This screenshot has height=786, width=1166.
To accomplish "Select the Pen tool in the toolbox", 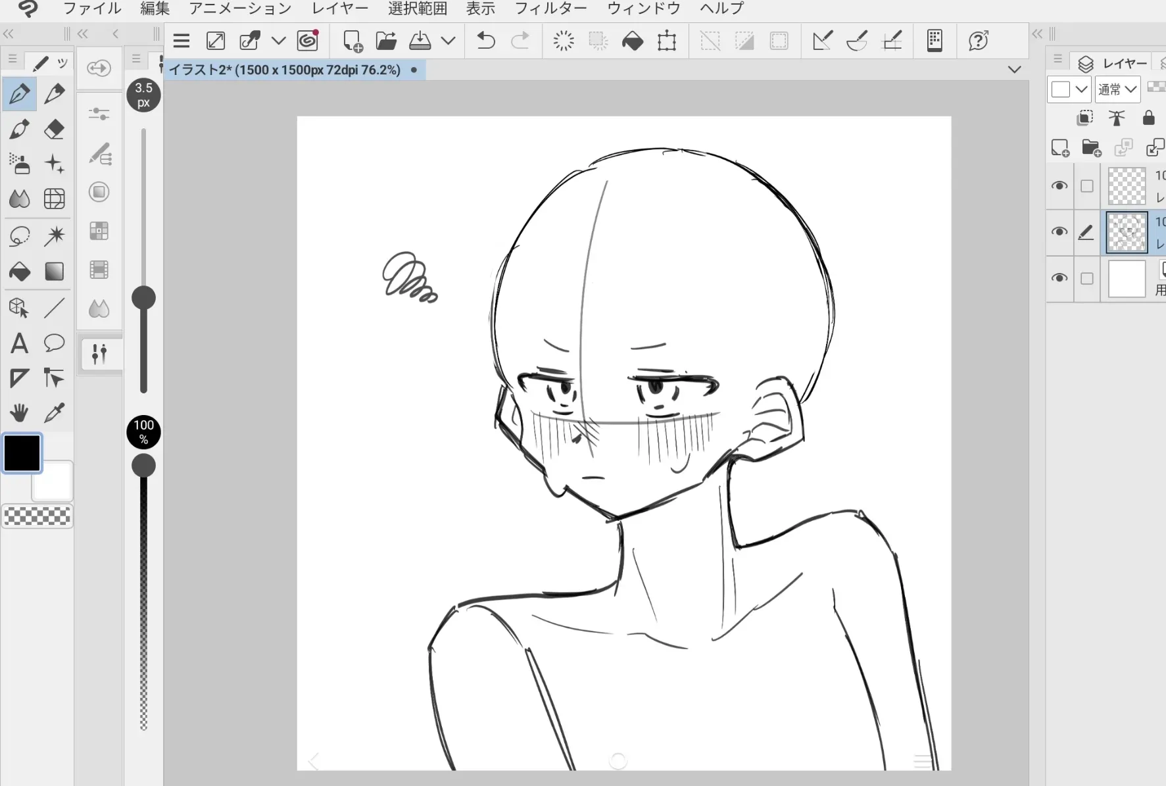I will click(20, 94).
